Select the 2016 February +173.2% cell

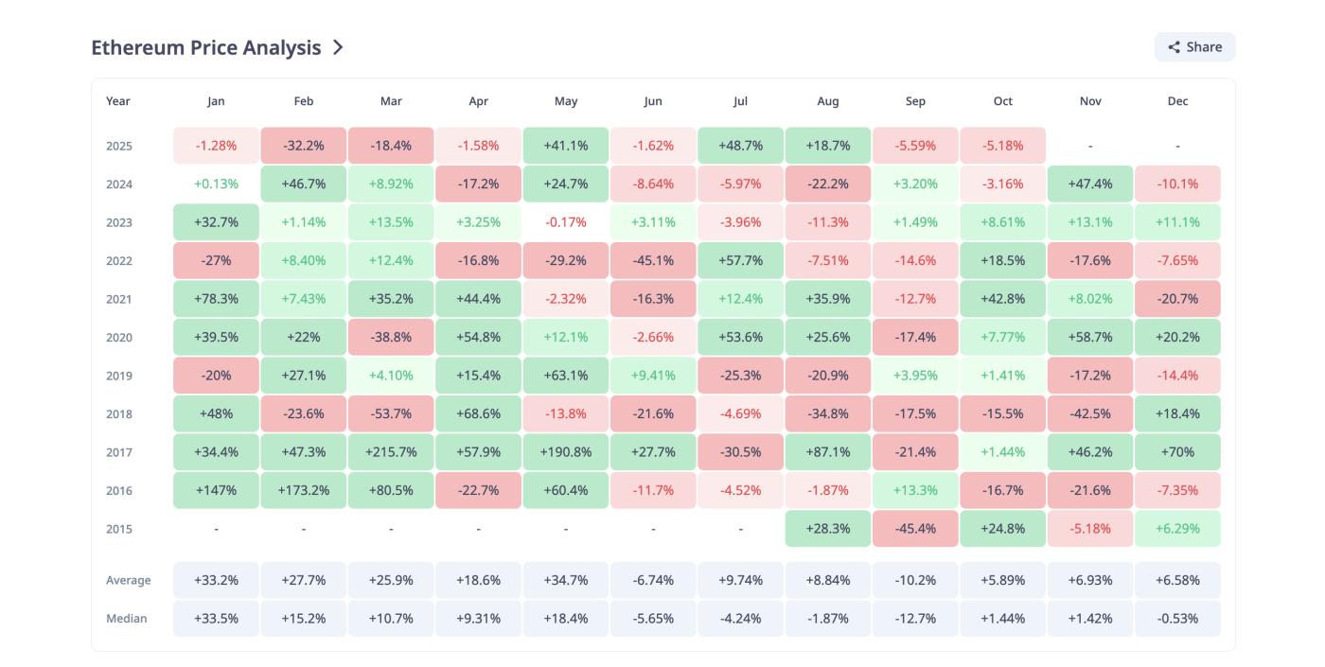(x=304, y=490)
